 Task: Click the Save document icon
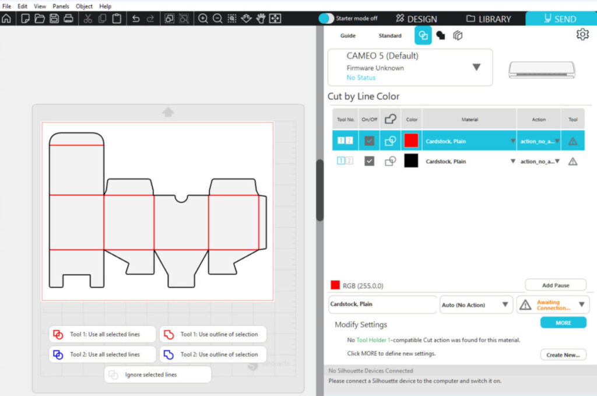(54, 19)
